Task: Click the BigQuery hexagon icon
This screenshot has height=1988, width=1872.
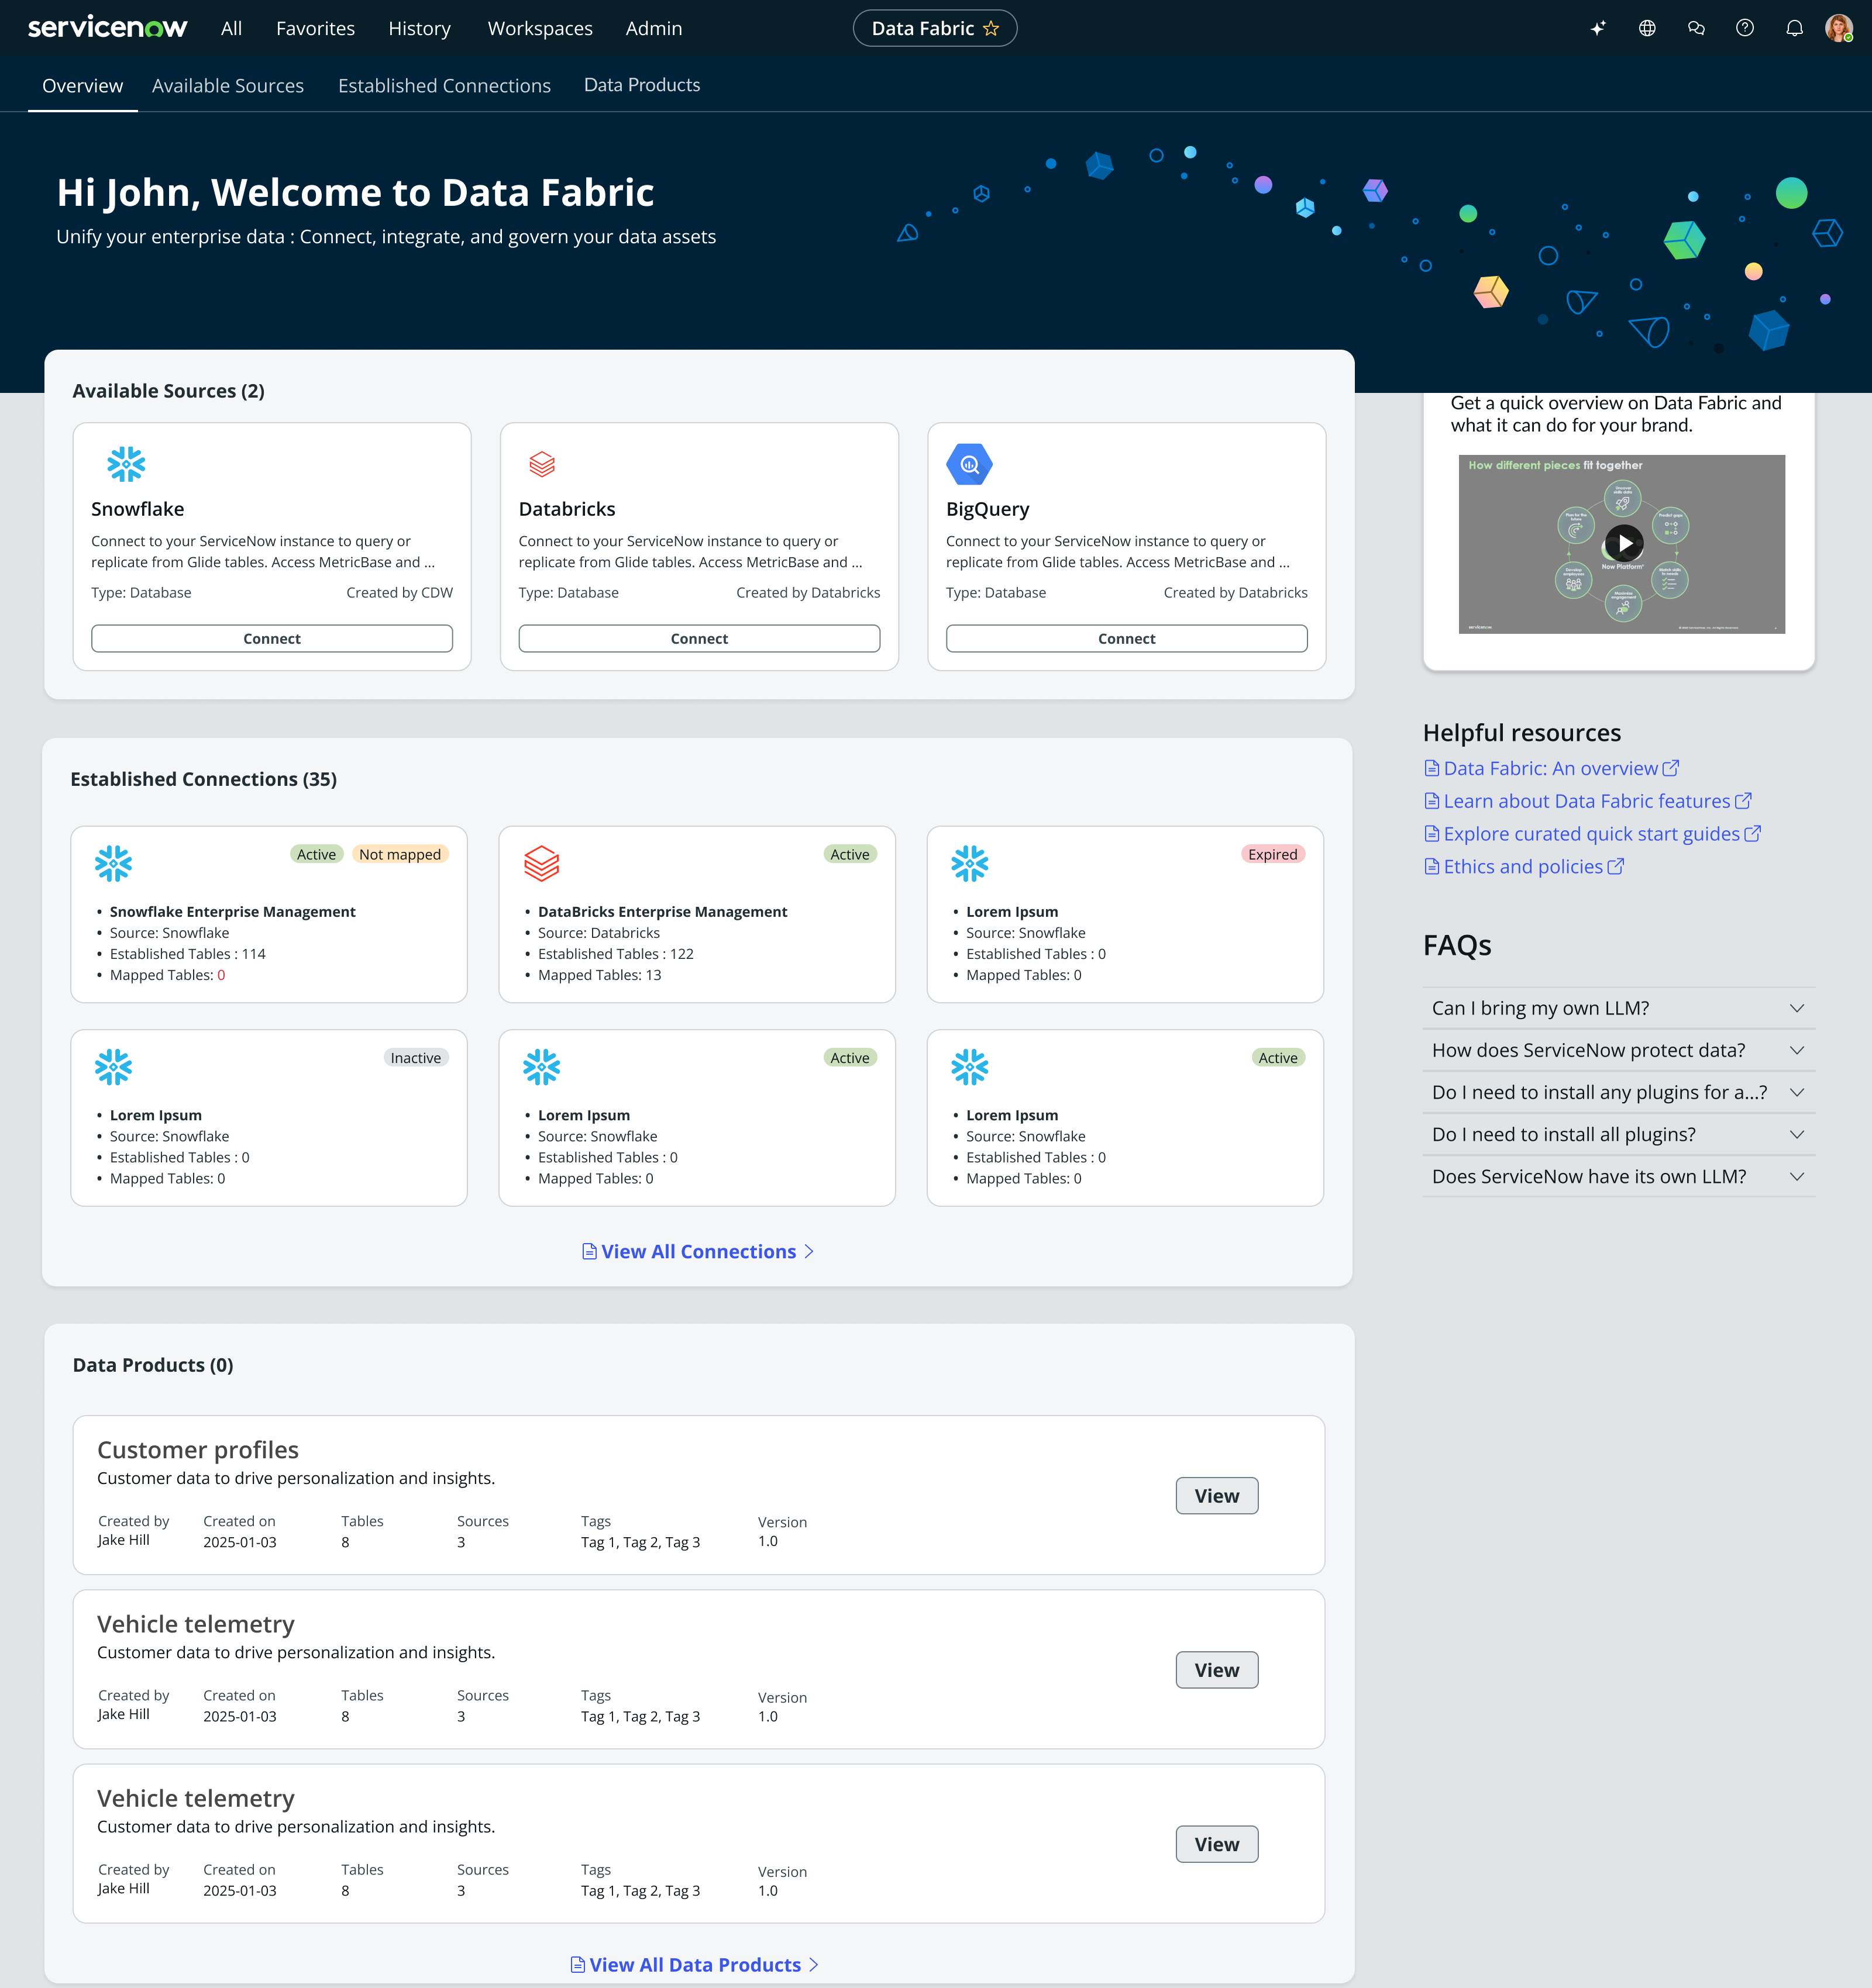Action: (969, 464)
